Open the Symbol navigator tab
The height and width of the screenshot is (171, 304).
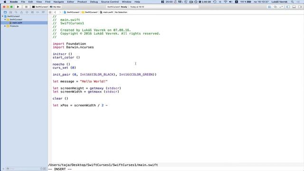10,12
